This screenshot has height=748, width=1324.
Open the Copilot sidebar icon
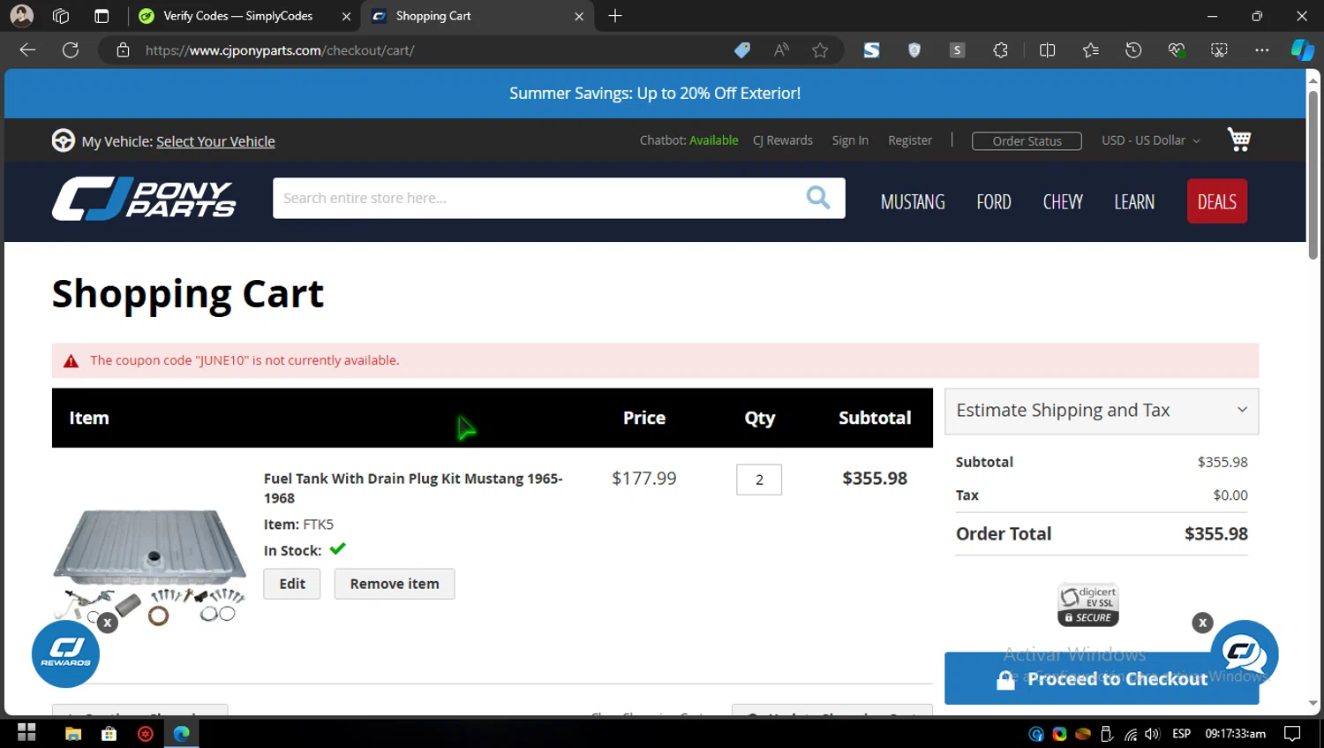(1303, 50)
